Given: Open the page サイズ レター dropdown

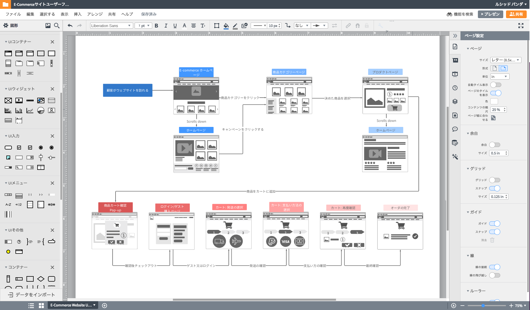Looking at the screenshot, I should (x=505, y=60).
